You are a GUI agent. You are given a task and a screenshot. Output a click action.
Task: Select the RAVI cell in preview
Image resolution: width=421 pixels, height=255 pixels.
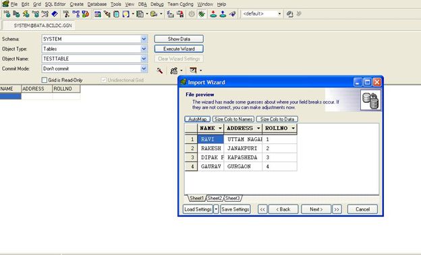tap(210, 139)
